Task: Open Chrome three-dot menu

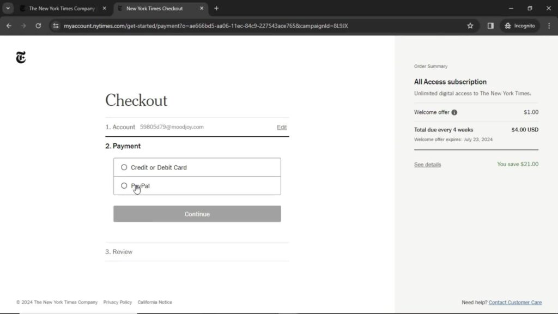Action: pyautogui.click(x=549, y=26)
